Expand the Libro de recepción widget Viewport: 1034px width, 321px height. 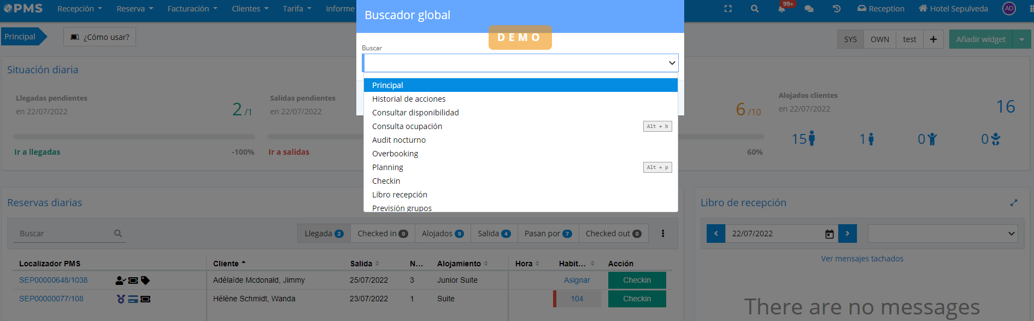[1014, 203]
